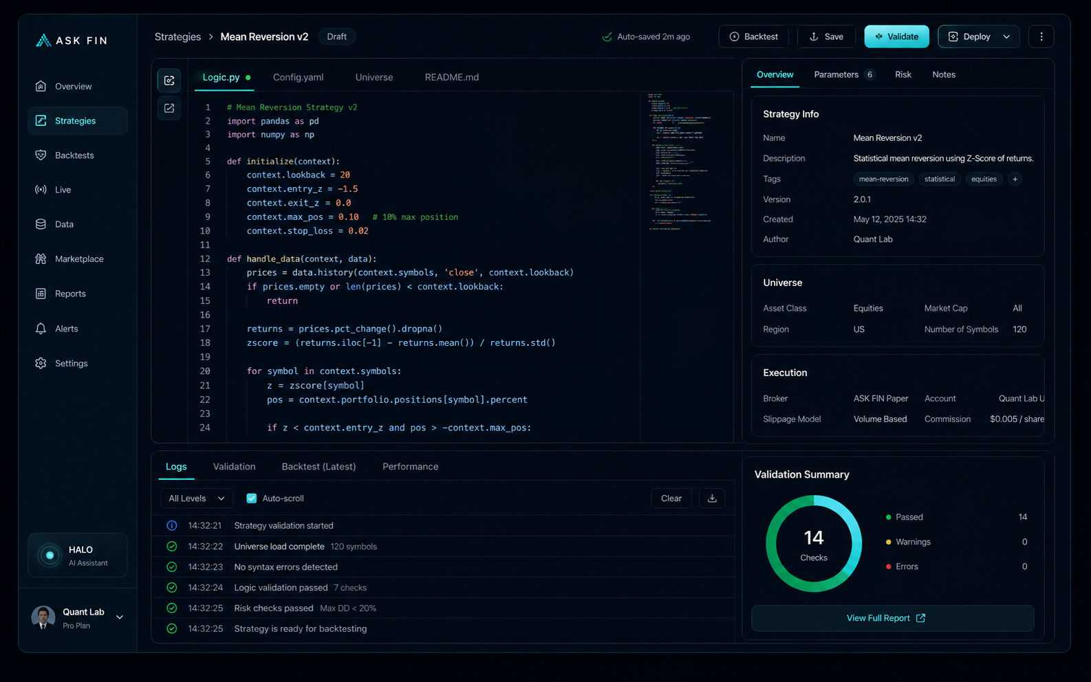
Task: Open the Alerts bell icon
Action: coord(41,329)
